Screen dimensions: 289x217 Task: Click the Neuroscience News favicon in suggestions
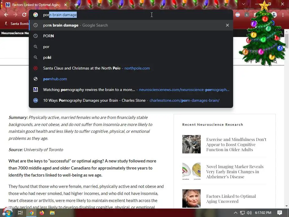tap(36, 90)
